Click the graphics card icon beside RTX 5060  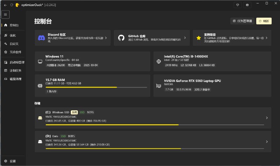pyautogui.click(x=159, y=86)
